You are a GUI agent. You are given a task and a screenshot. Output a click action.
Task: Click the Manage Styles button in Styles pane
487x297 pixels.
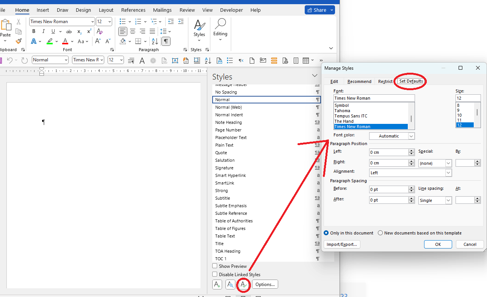(243, 284)
